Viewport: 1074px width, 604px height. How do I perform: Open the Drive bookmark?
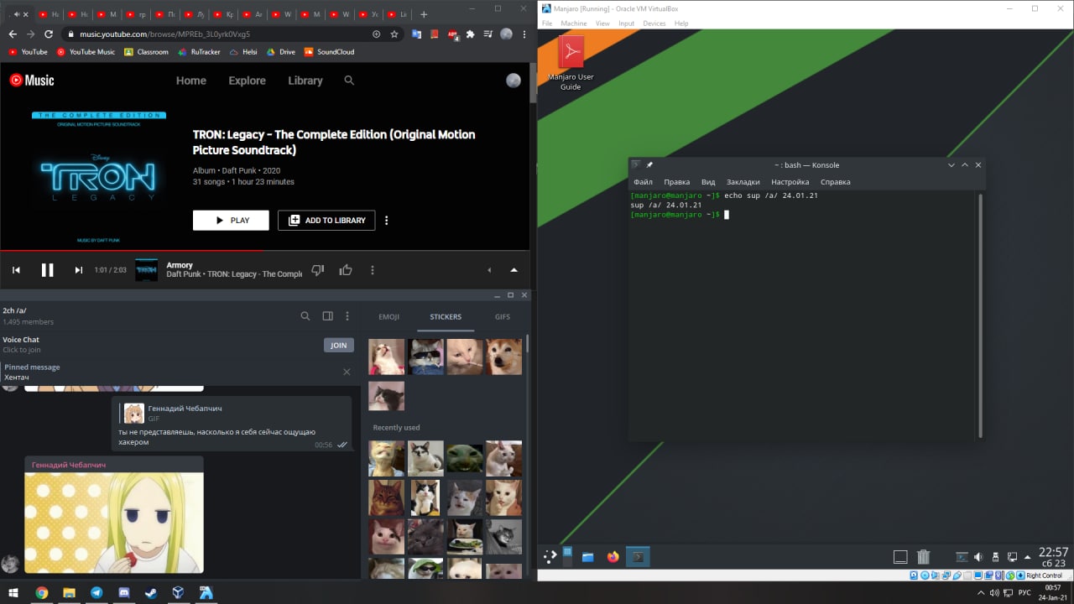click(281, 52)
